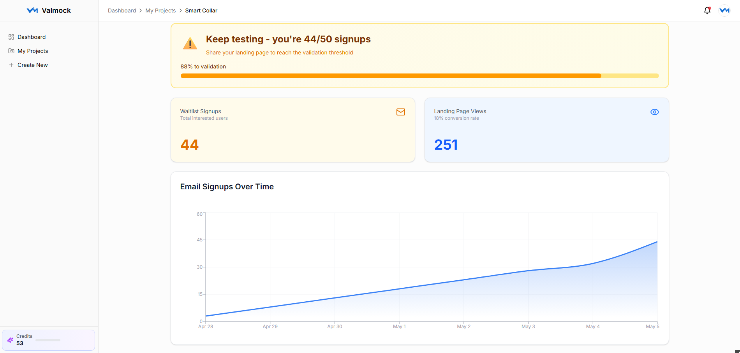Click the Smart Collar breadcrumb
This screenshot has width=740, height=353.
point(201,10)
